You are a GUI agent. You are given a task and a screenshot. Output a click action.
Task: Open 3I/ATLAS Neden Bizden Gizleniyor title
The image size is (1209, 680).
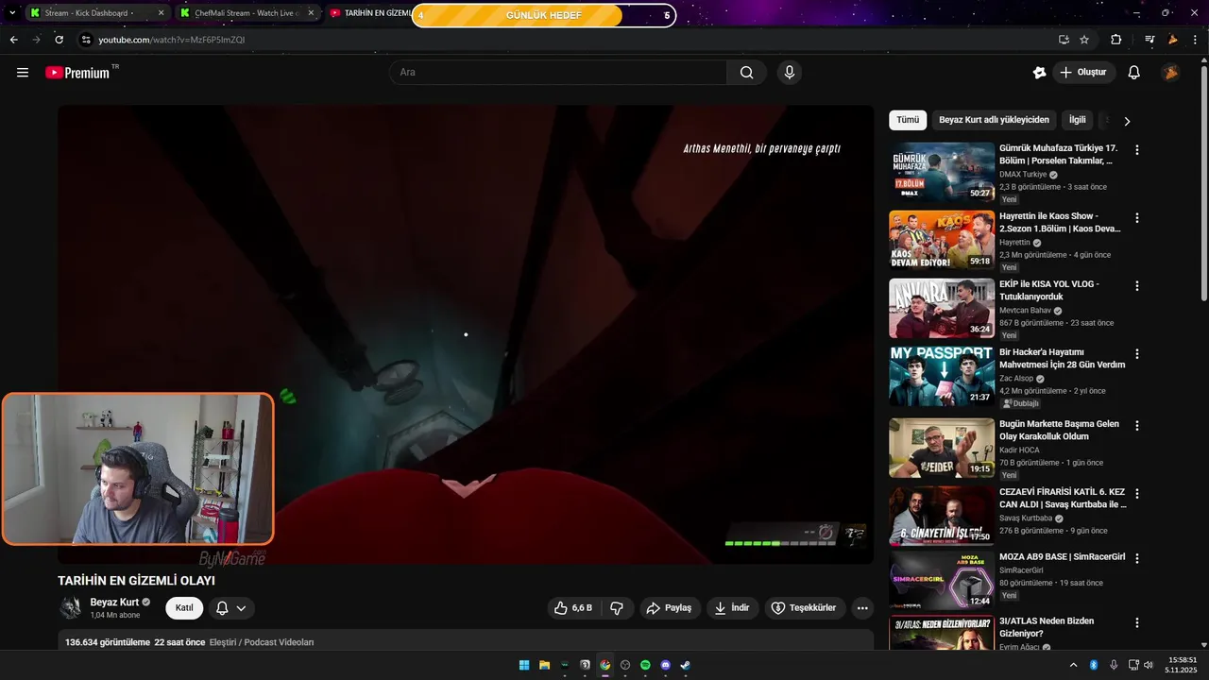pos(1047,627)
